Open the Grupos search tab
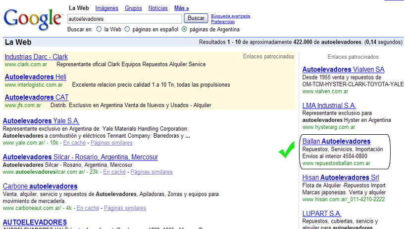 tap(133, 8)
